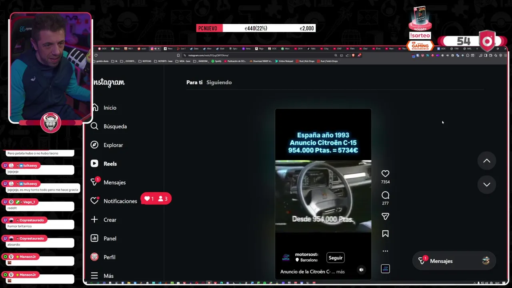Open the 'Rust | Twitch Drops' bookmark
Screen dimensions: 512x288
pos(327,61)
